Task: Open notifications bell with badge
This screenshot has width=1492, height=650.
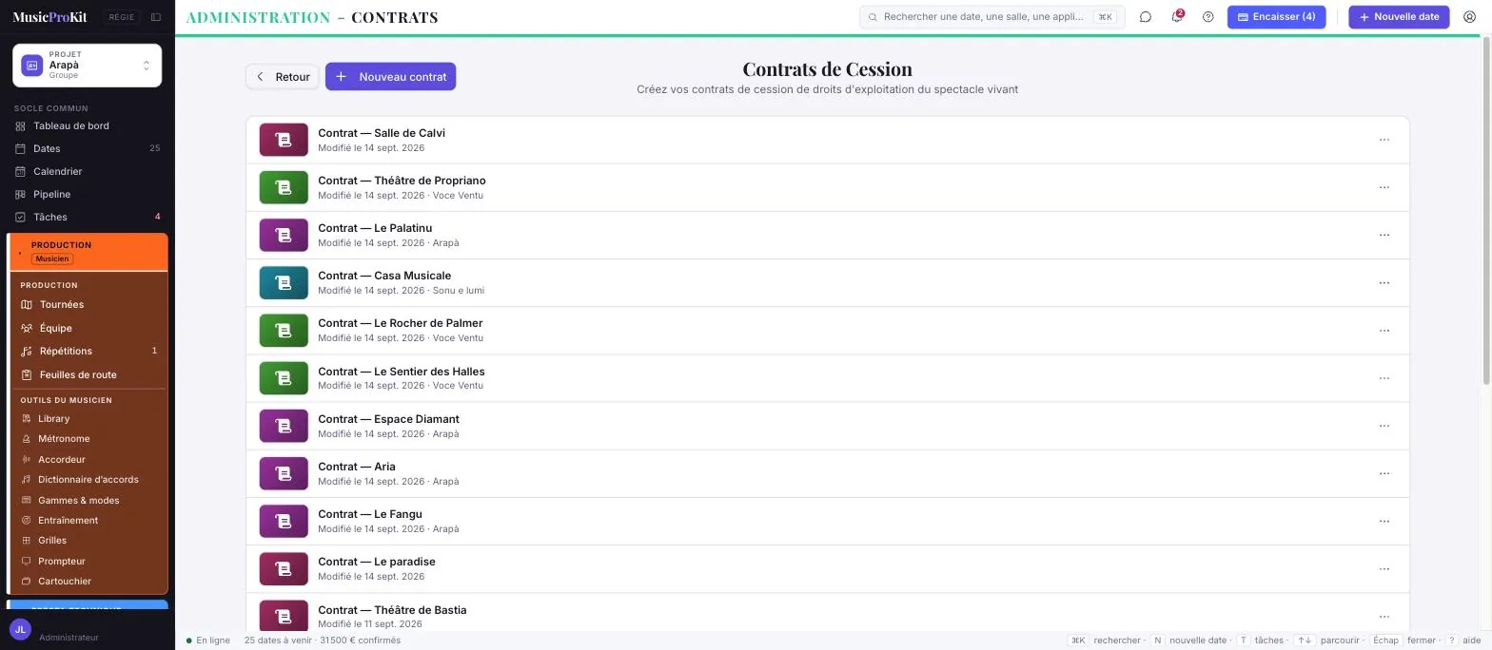Action: (x=1177, y=17)
